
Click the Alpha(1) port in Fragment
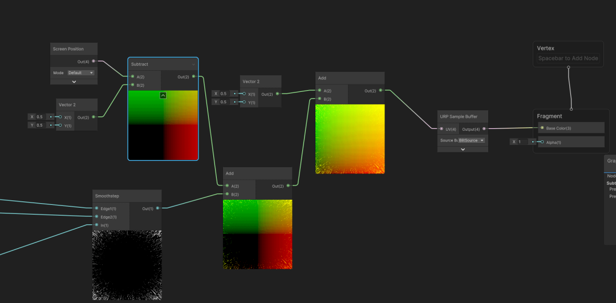(542, 142)
